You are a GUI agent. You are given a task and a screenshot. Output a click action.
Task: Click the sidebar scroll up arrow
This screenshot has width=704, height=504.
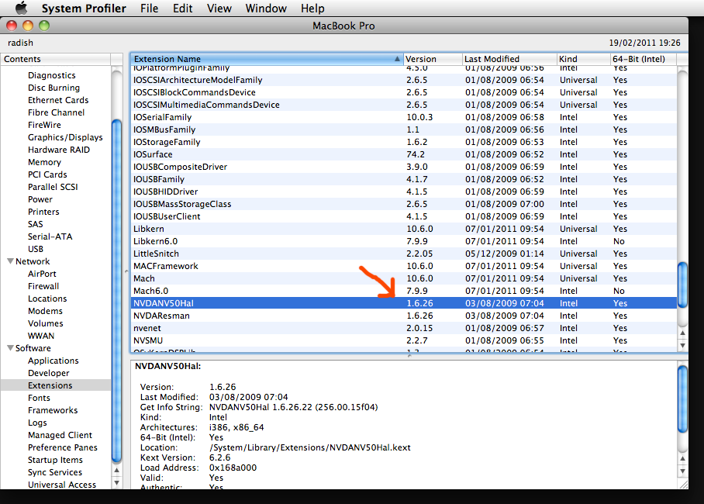coord(116,471)
